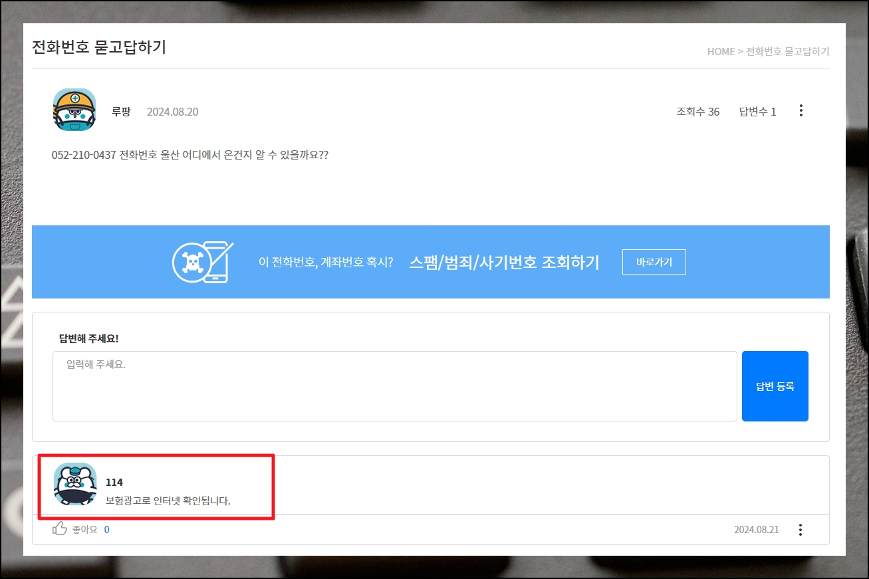This screenshot has width=869, height=579.
Task: Click 전화번호 묻고답하기 breadcrumb link
Action: coord(788,51)
